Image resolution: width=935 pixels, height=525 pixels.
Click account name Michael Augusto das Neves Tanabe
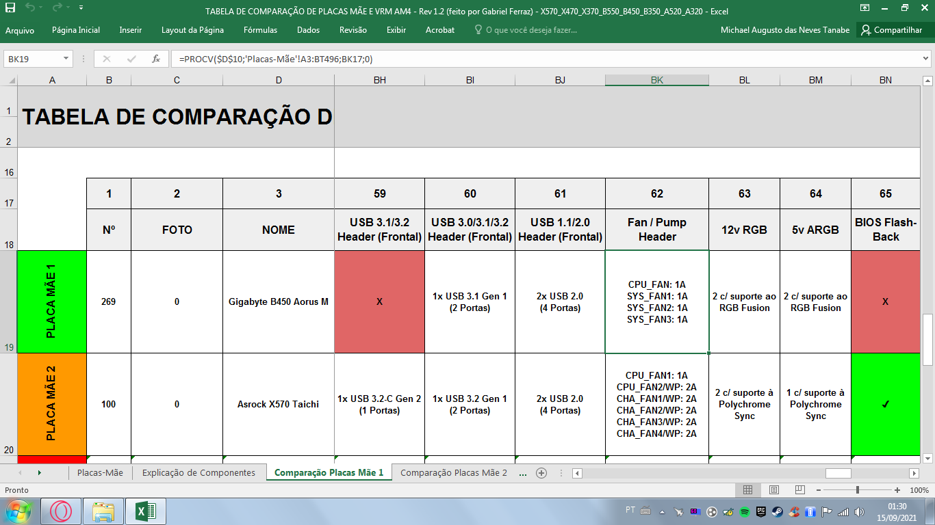point(785,30)
